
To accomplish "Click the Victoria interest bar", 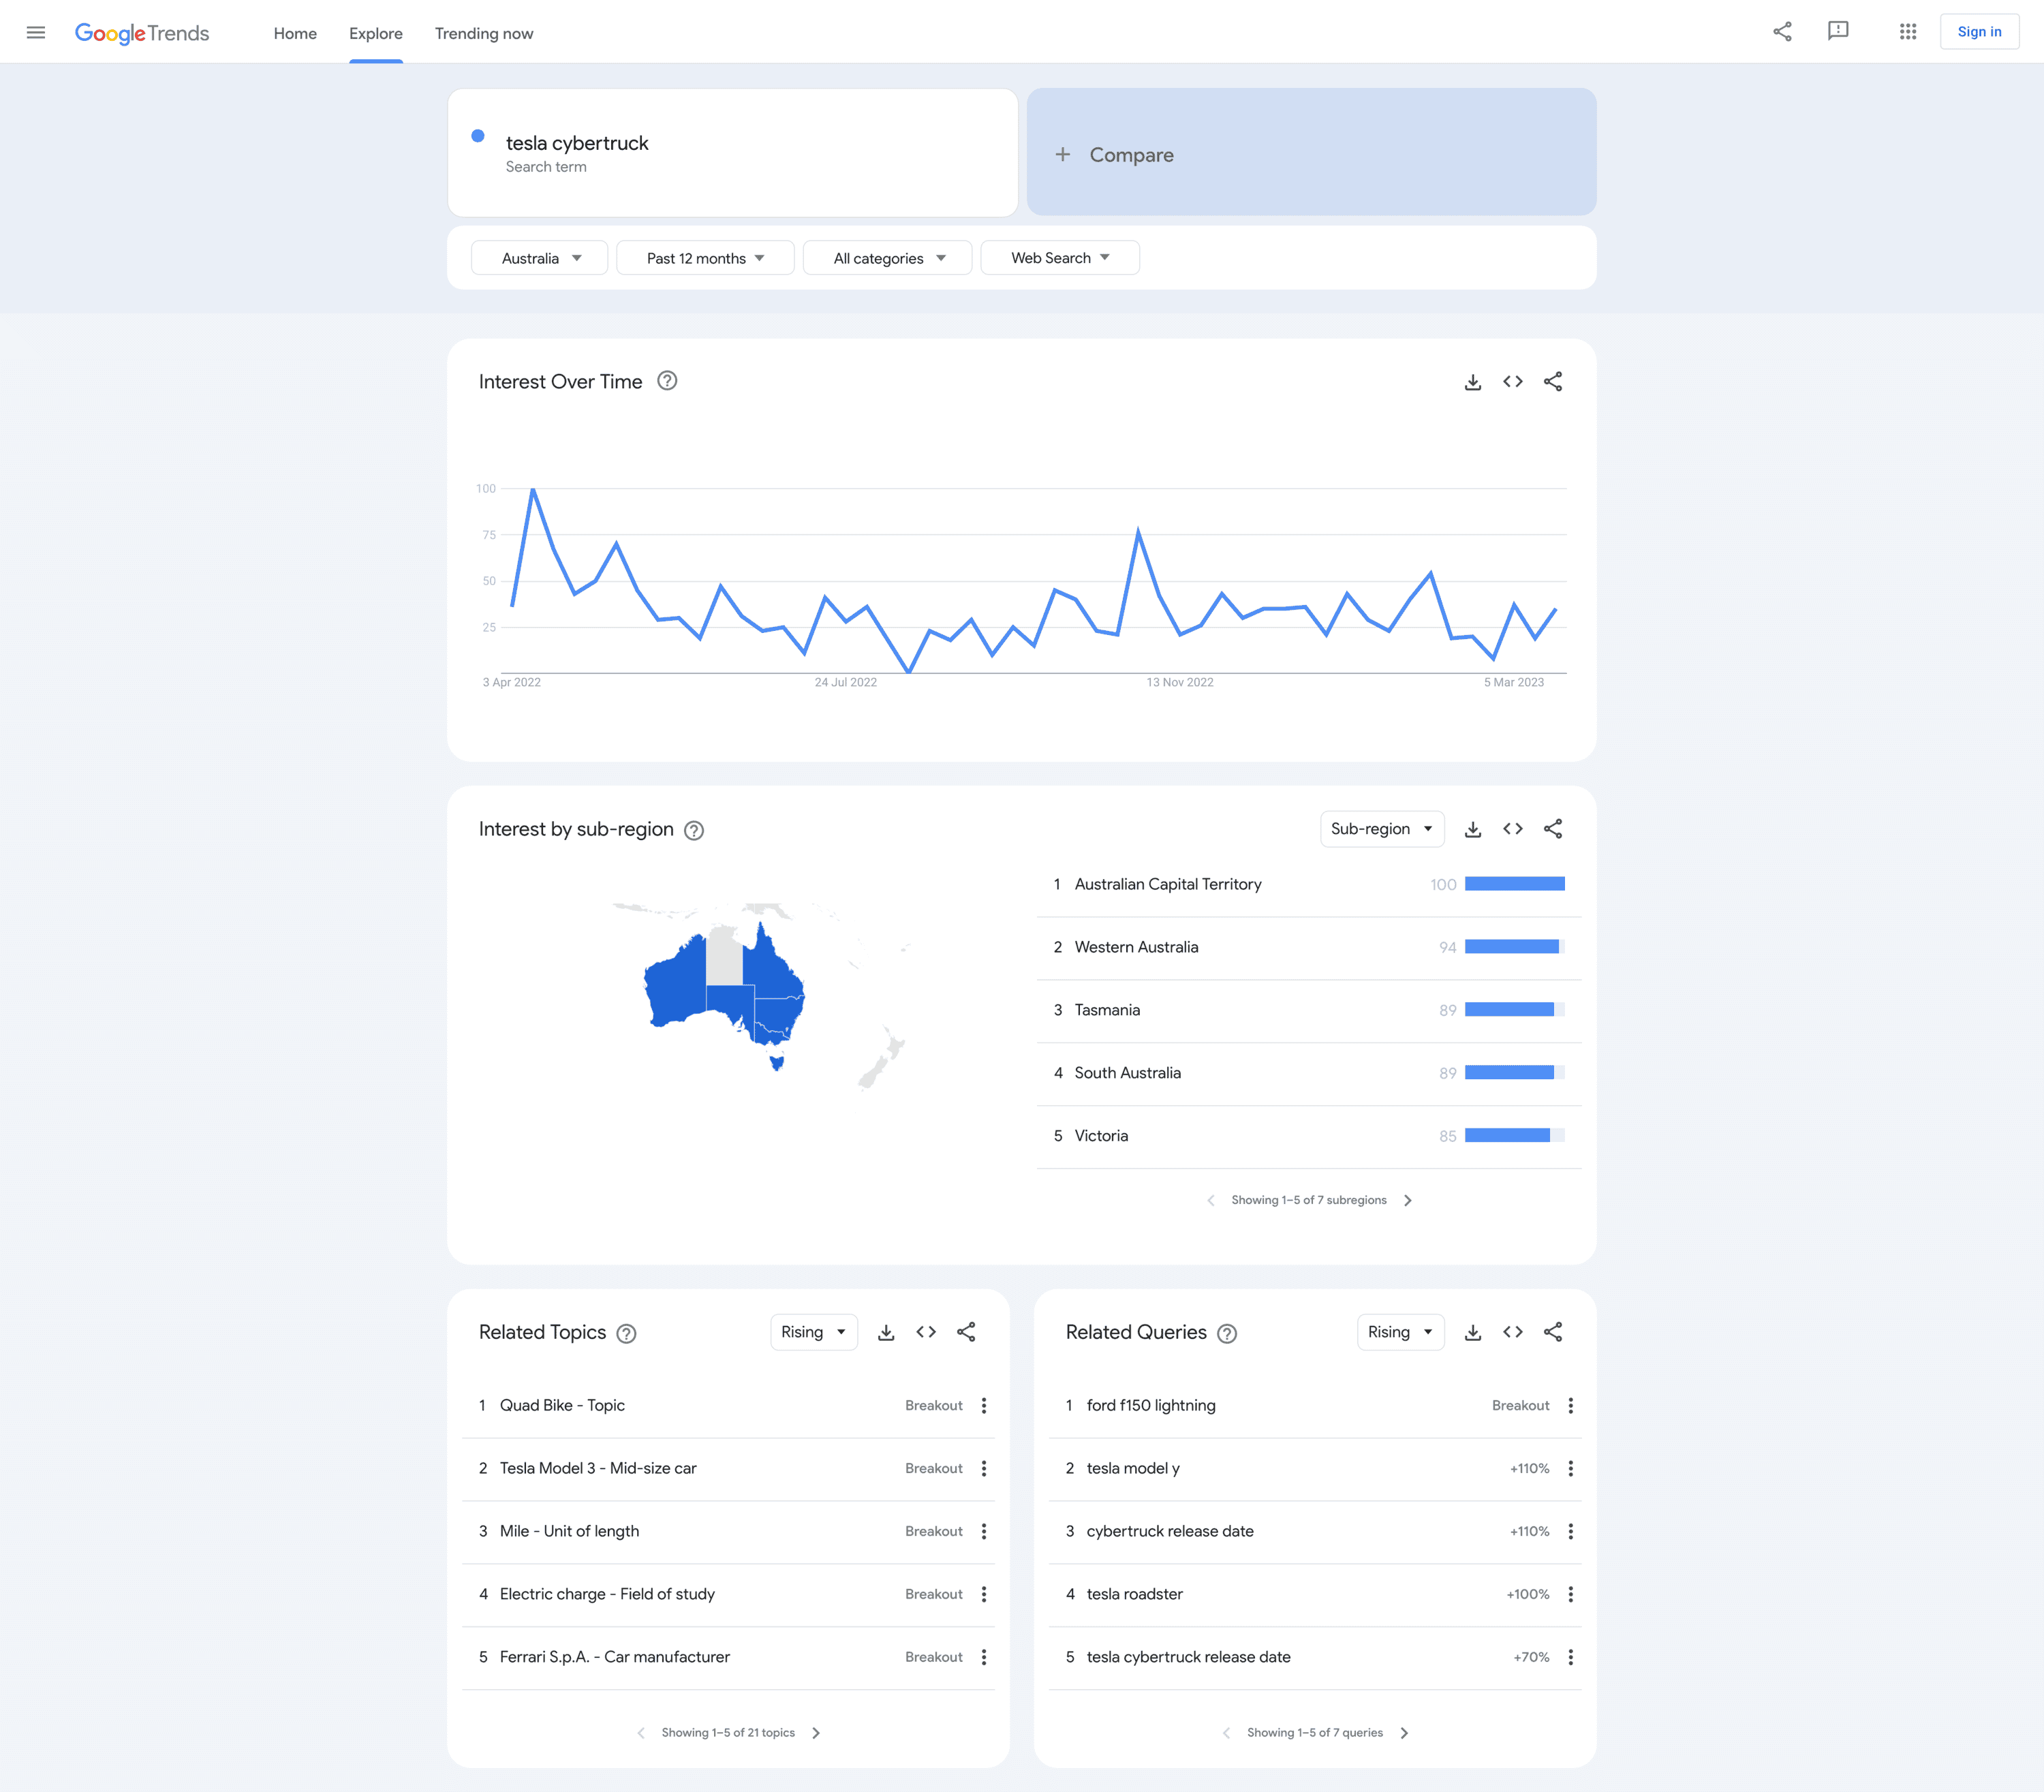I will 1515,1136.
